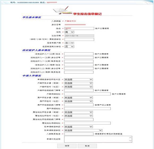Expand the 房产所在村(社区) dropdown
Screen dimensions: 154x149
pos(78,101)
